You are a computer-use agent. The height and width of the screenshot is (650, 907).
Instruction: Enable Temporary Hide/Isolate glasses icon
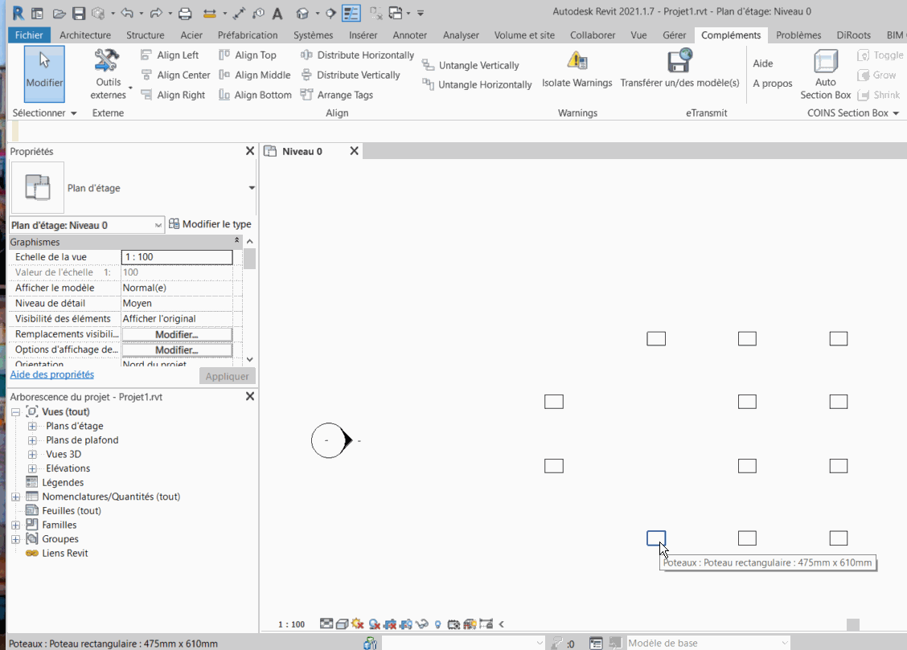point(421,623)
